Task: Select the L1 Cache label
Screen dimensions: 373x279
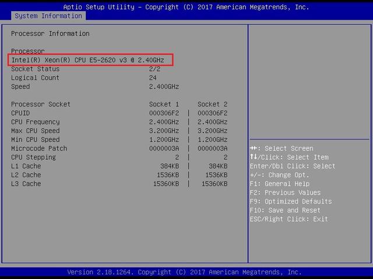Action: tap(26, 166)
